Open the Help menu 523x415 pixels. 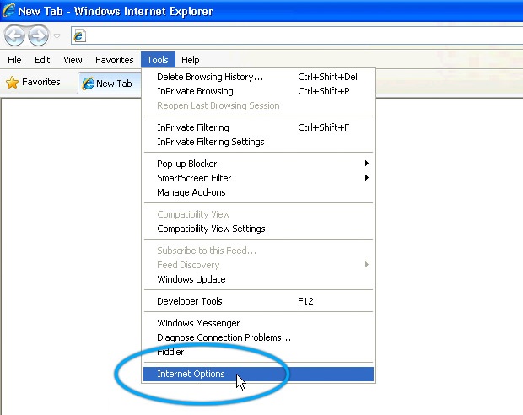(x=191, y=60)
